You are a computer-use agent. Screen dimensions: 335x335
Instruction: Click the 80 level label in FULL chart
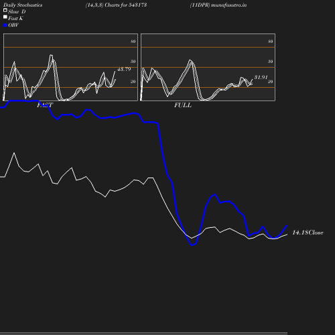[x=271, y=42]
